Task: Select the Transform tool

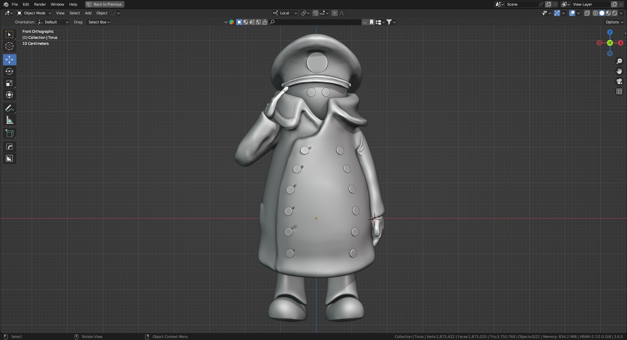Action: [9, 95]
